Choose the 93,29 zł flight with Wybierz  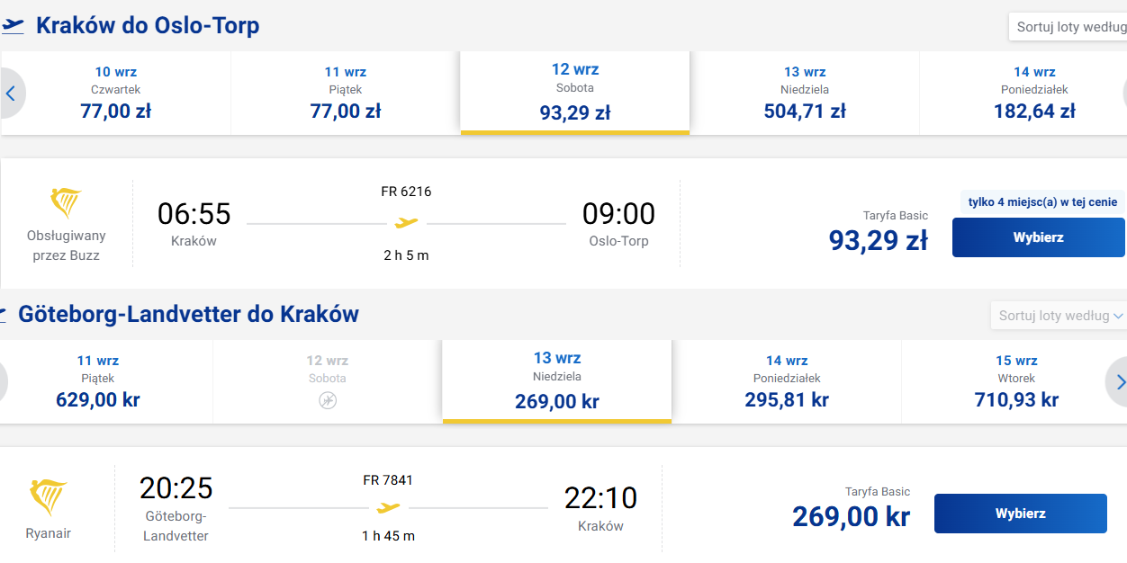point(1039,237)
